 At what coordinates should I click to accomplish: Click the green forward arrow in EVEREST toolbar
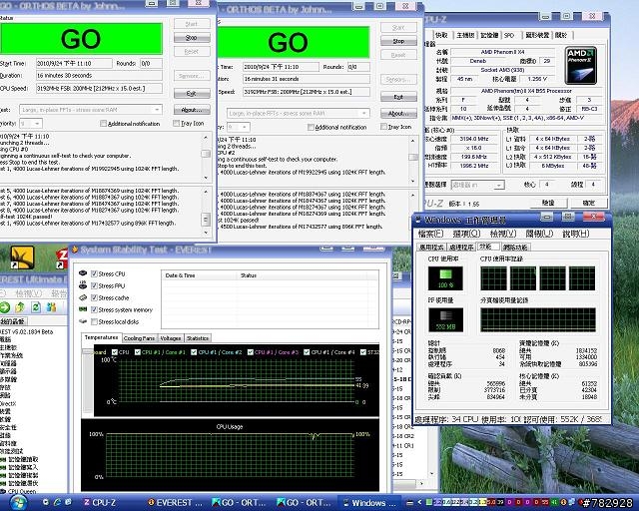pyautogui.click(x=4, y=307)
